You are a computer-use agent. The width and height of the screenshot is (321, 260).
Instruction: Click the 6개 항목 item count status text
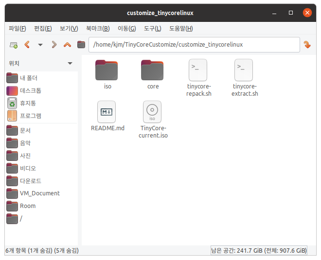(42, 250)
